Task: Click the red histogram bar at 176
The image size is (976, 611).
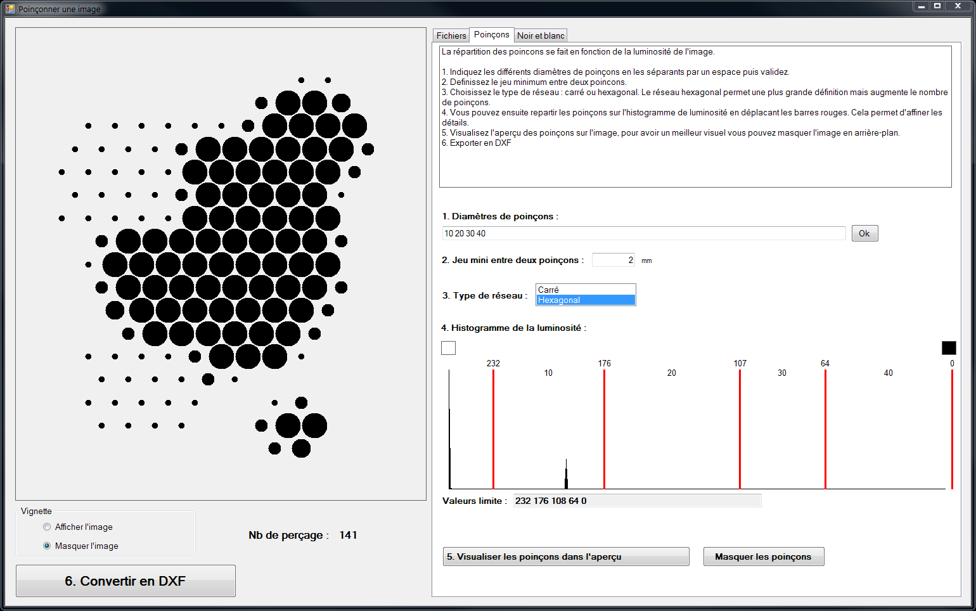Action: point(604,431)
